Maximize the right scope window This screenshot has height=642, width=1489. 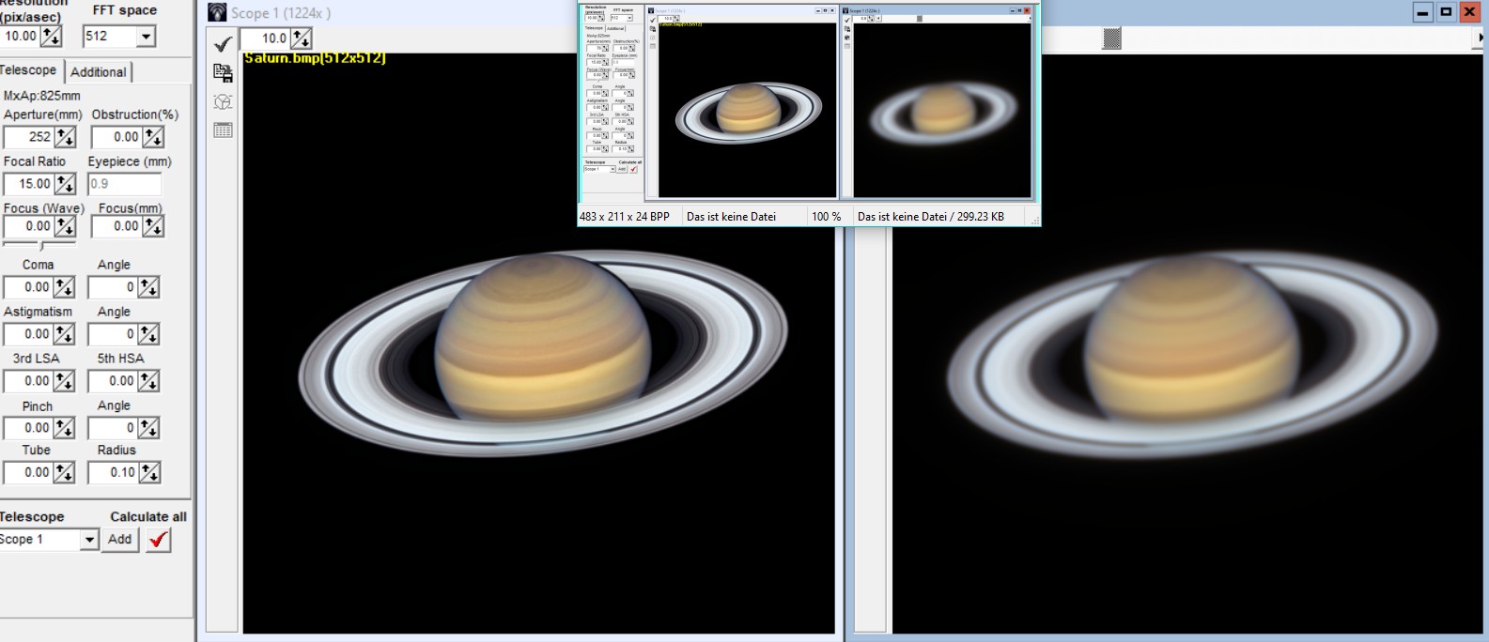point(1447,12)
